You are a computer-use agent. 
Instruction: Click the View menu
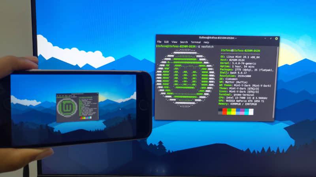[175, 42]
